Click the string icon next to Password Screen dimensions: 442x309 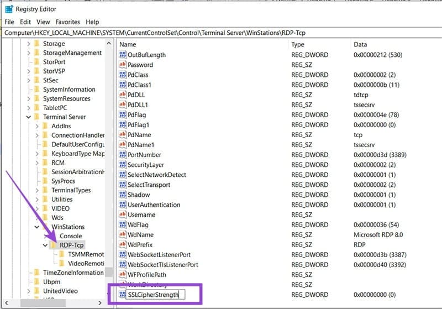[123, 65]
